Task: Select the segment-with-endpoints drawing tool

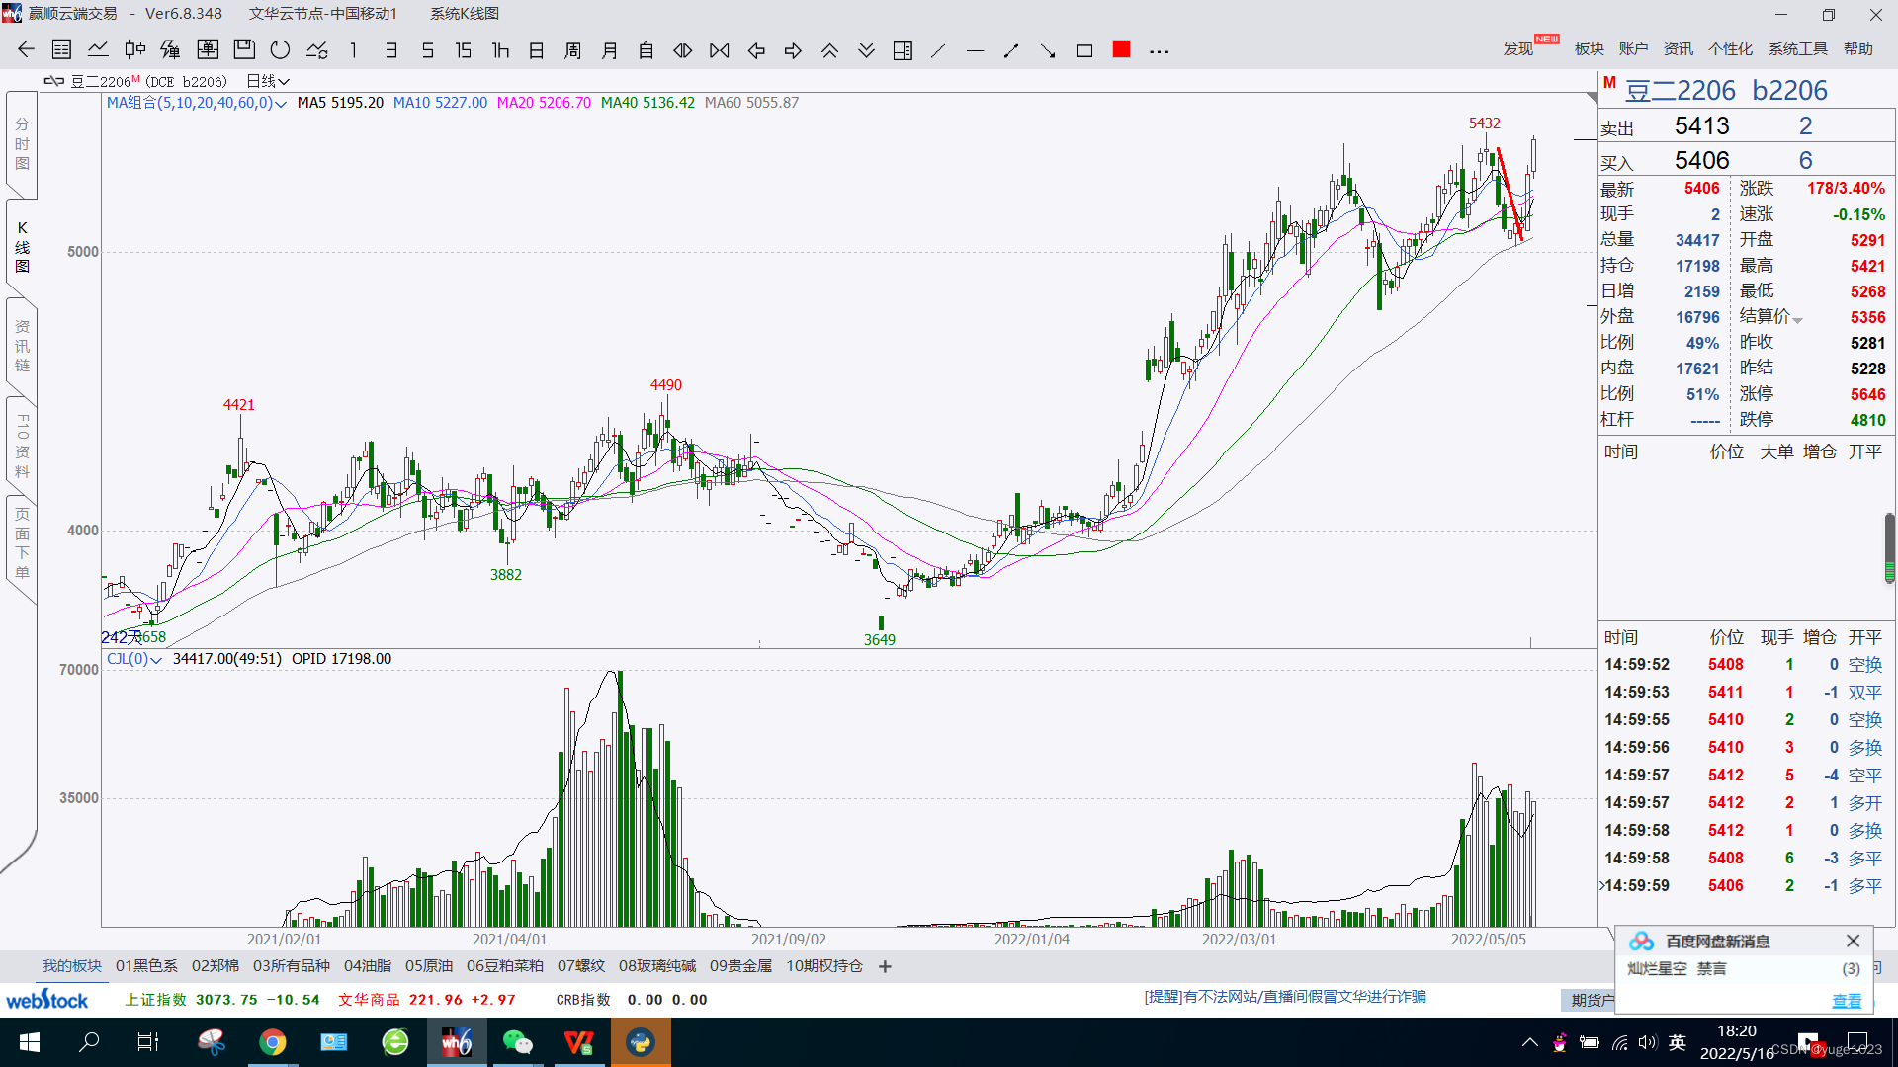Action: [x=1011, y=50]
